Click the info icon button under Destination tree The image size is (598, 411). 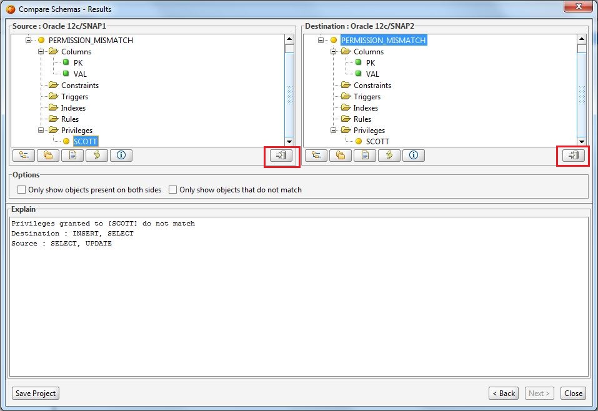pyautogui.click(x=414, y=155)
